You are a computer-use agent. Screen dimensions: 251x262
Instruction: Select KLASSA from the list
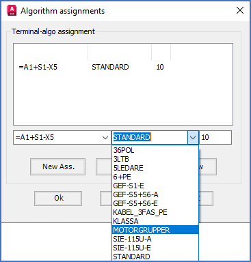tap(155, 221)
